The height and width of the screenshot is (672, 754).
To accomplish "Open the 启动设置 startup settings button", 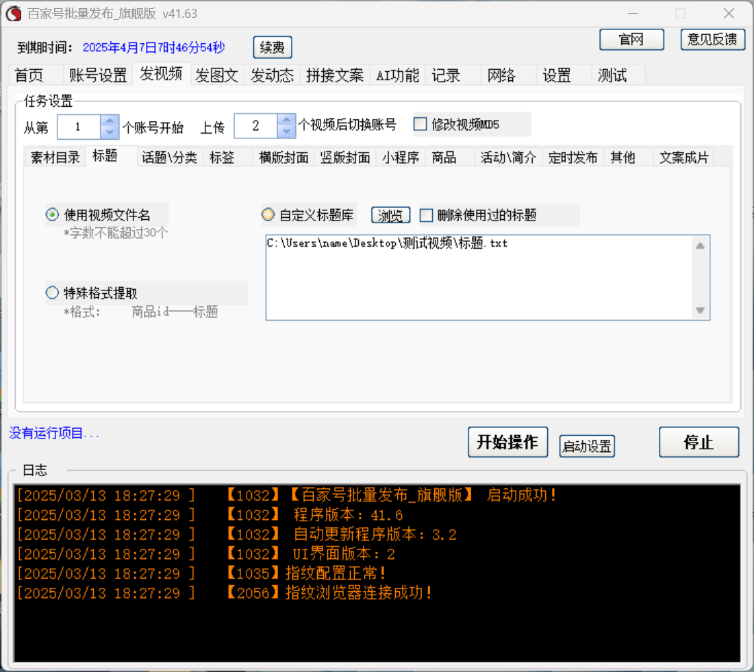I will click(x=587, y=446).
